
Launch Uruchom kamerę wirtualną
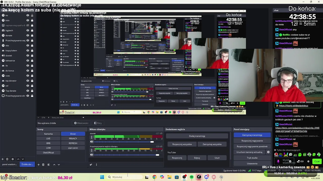point(249,152)
